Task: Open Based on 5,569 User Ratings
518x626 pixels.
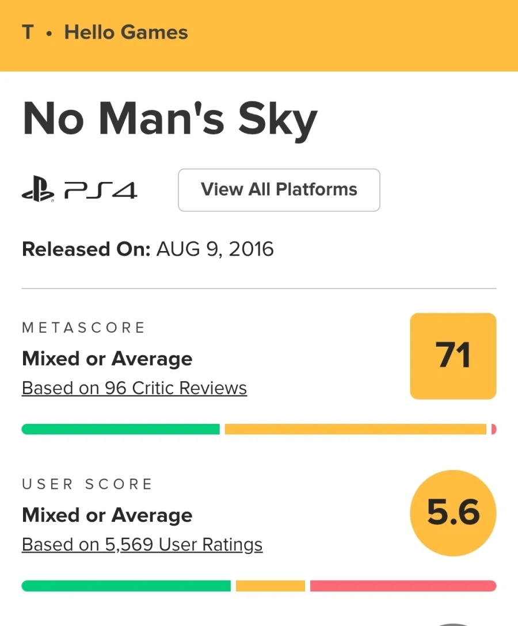Action: [x=142, y=545]
